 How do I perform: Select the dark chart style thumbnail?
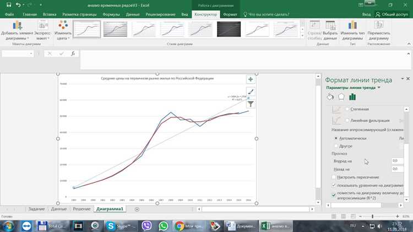point(229,29)
